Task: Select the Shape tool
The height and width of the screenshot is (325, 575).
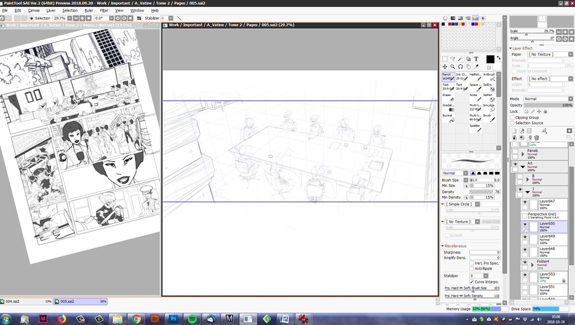Action: pyautogui.click(x=468, y=59)
